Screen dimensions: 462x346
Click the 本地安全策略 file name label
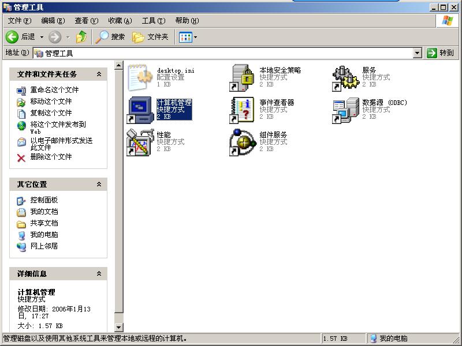[280, 70]
